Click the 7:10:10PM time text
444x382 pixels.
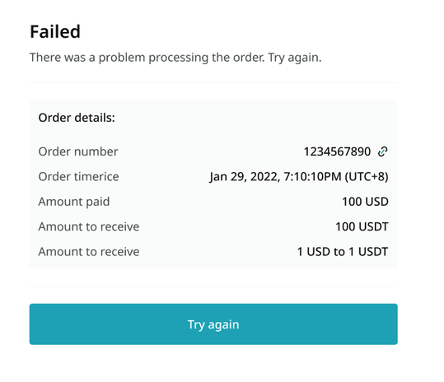pos(313,177)
